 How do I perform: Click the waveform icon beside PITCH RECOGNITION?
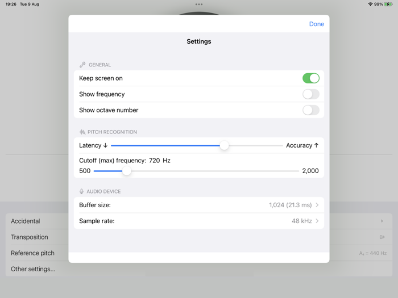tap(82, 132)
